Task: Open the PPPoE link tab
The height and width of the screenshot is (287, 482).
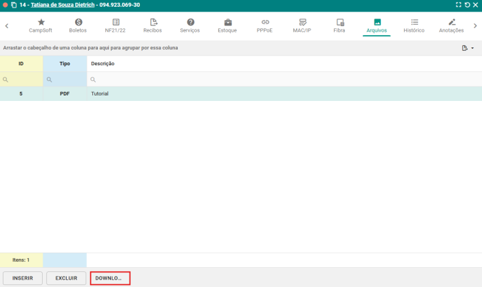Action: tap(265, 25)
